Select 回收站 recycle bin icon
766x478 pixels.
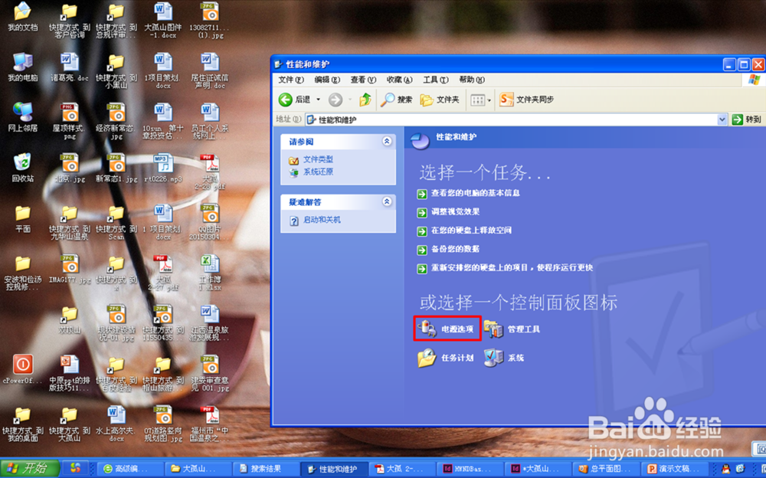22,168
